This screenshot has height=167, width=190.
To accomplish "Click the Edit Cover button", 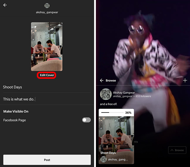I will 47,75.
